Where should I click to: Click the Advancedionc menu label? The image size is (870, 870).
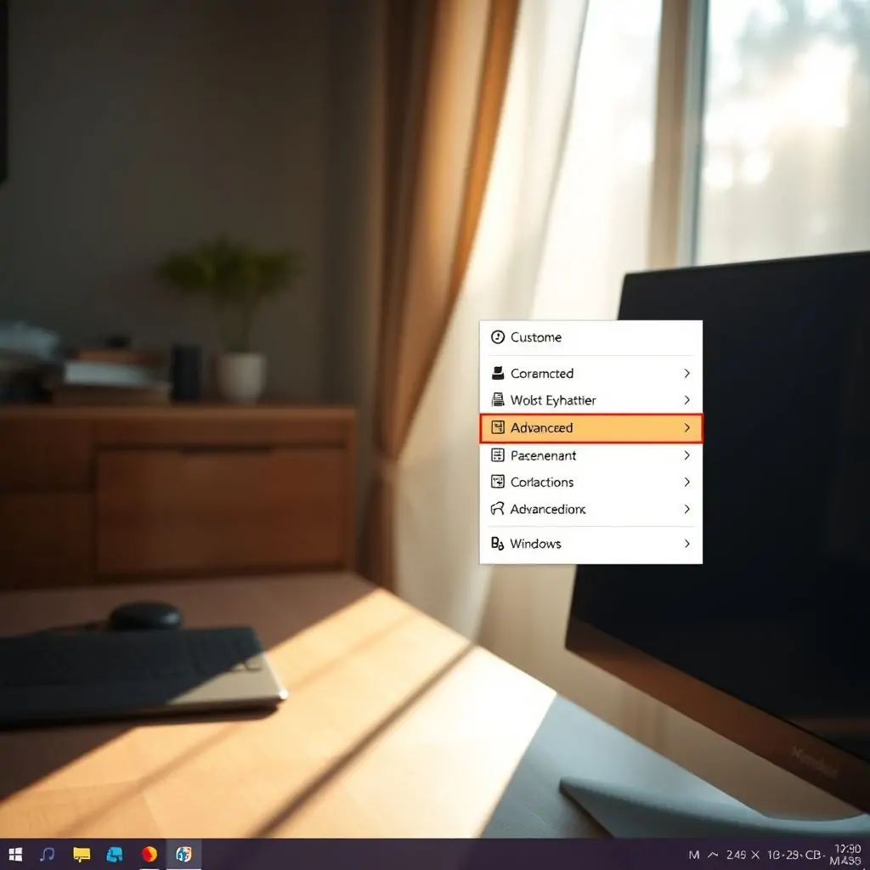point(548,509)
